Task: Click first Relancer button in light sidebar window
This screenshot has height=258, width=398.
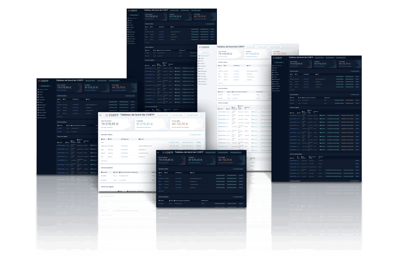Action: pyautogui.click(x=254, y=112)
